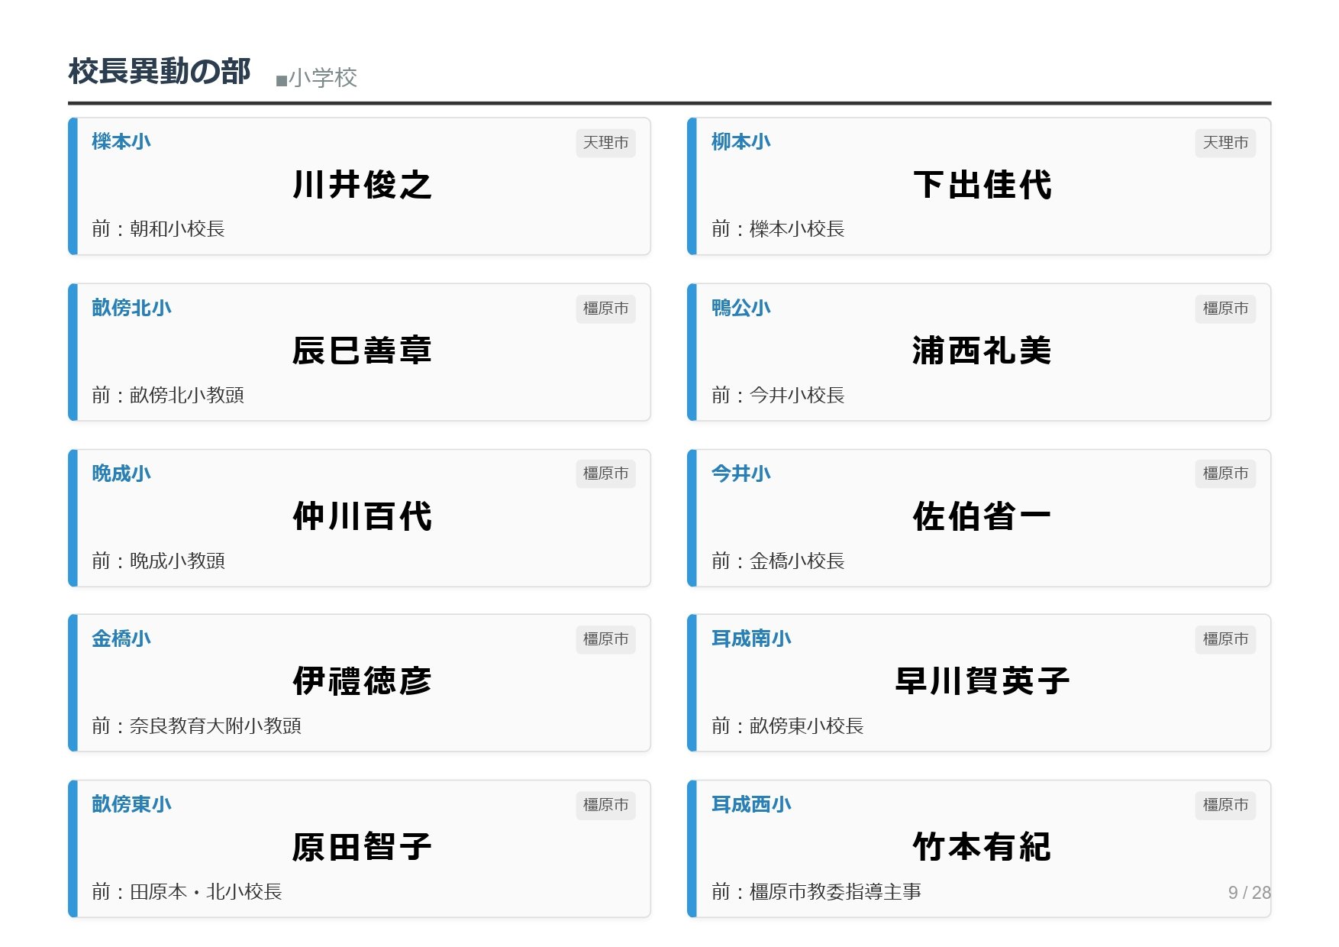The width and height of the screenshot is (1339, 947).
Task: Click the 晩成小 school name heading
Action: click(x=121, y=473)
